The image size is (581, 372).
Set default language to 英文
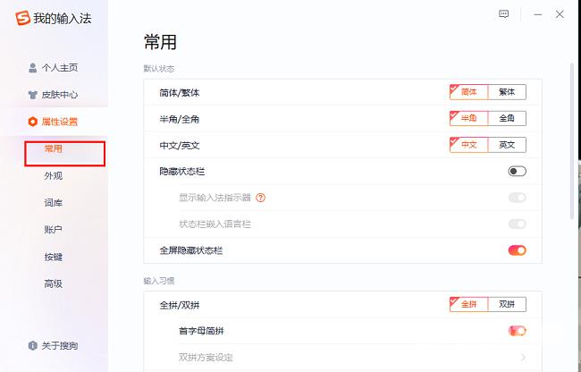[x=507, y=145]
